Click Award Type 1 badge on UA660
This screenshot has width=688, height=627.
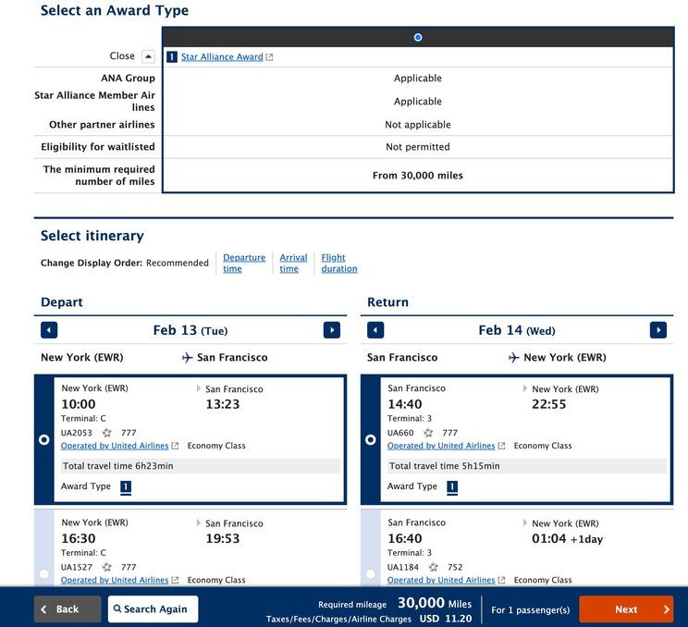(452, 487)
